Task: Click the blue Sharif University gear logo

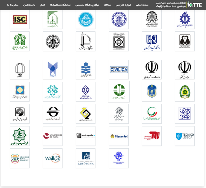Action: coord(119,19)
